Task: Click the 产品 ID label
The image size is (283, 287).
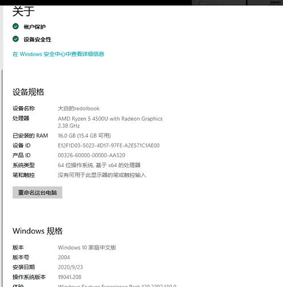Action: pos(22,156)
